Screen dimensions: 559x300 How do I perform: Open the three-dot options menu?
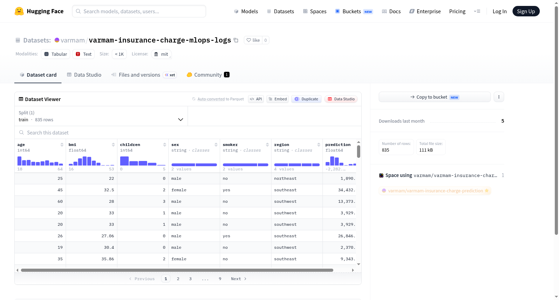499,97
